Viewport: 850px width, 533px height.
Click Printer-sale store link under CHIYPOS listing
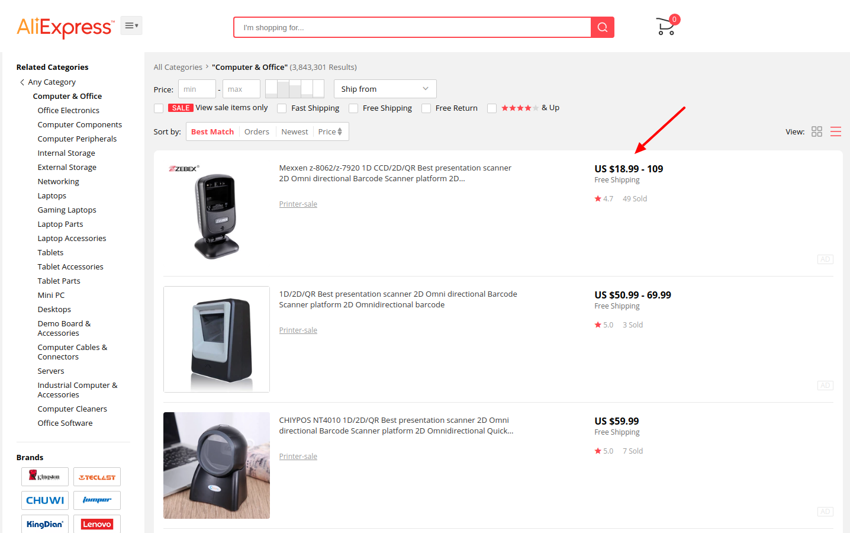click(298, 457)
